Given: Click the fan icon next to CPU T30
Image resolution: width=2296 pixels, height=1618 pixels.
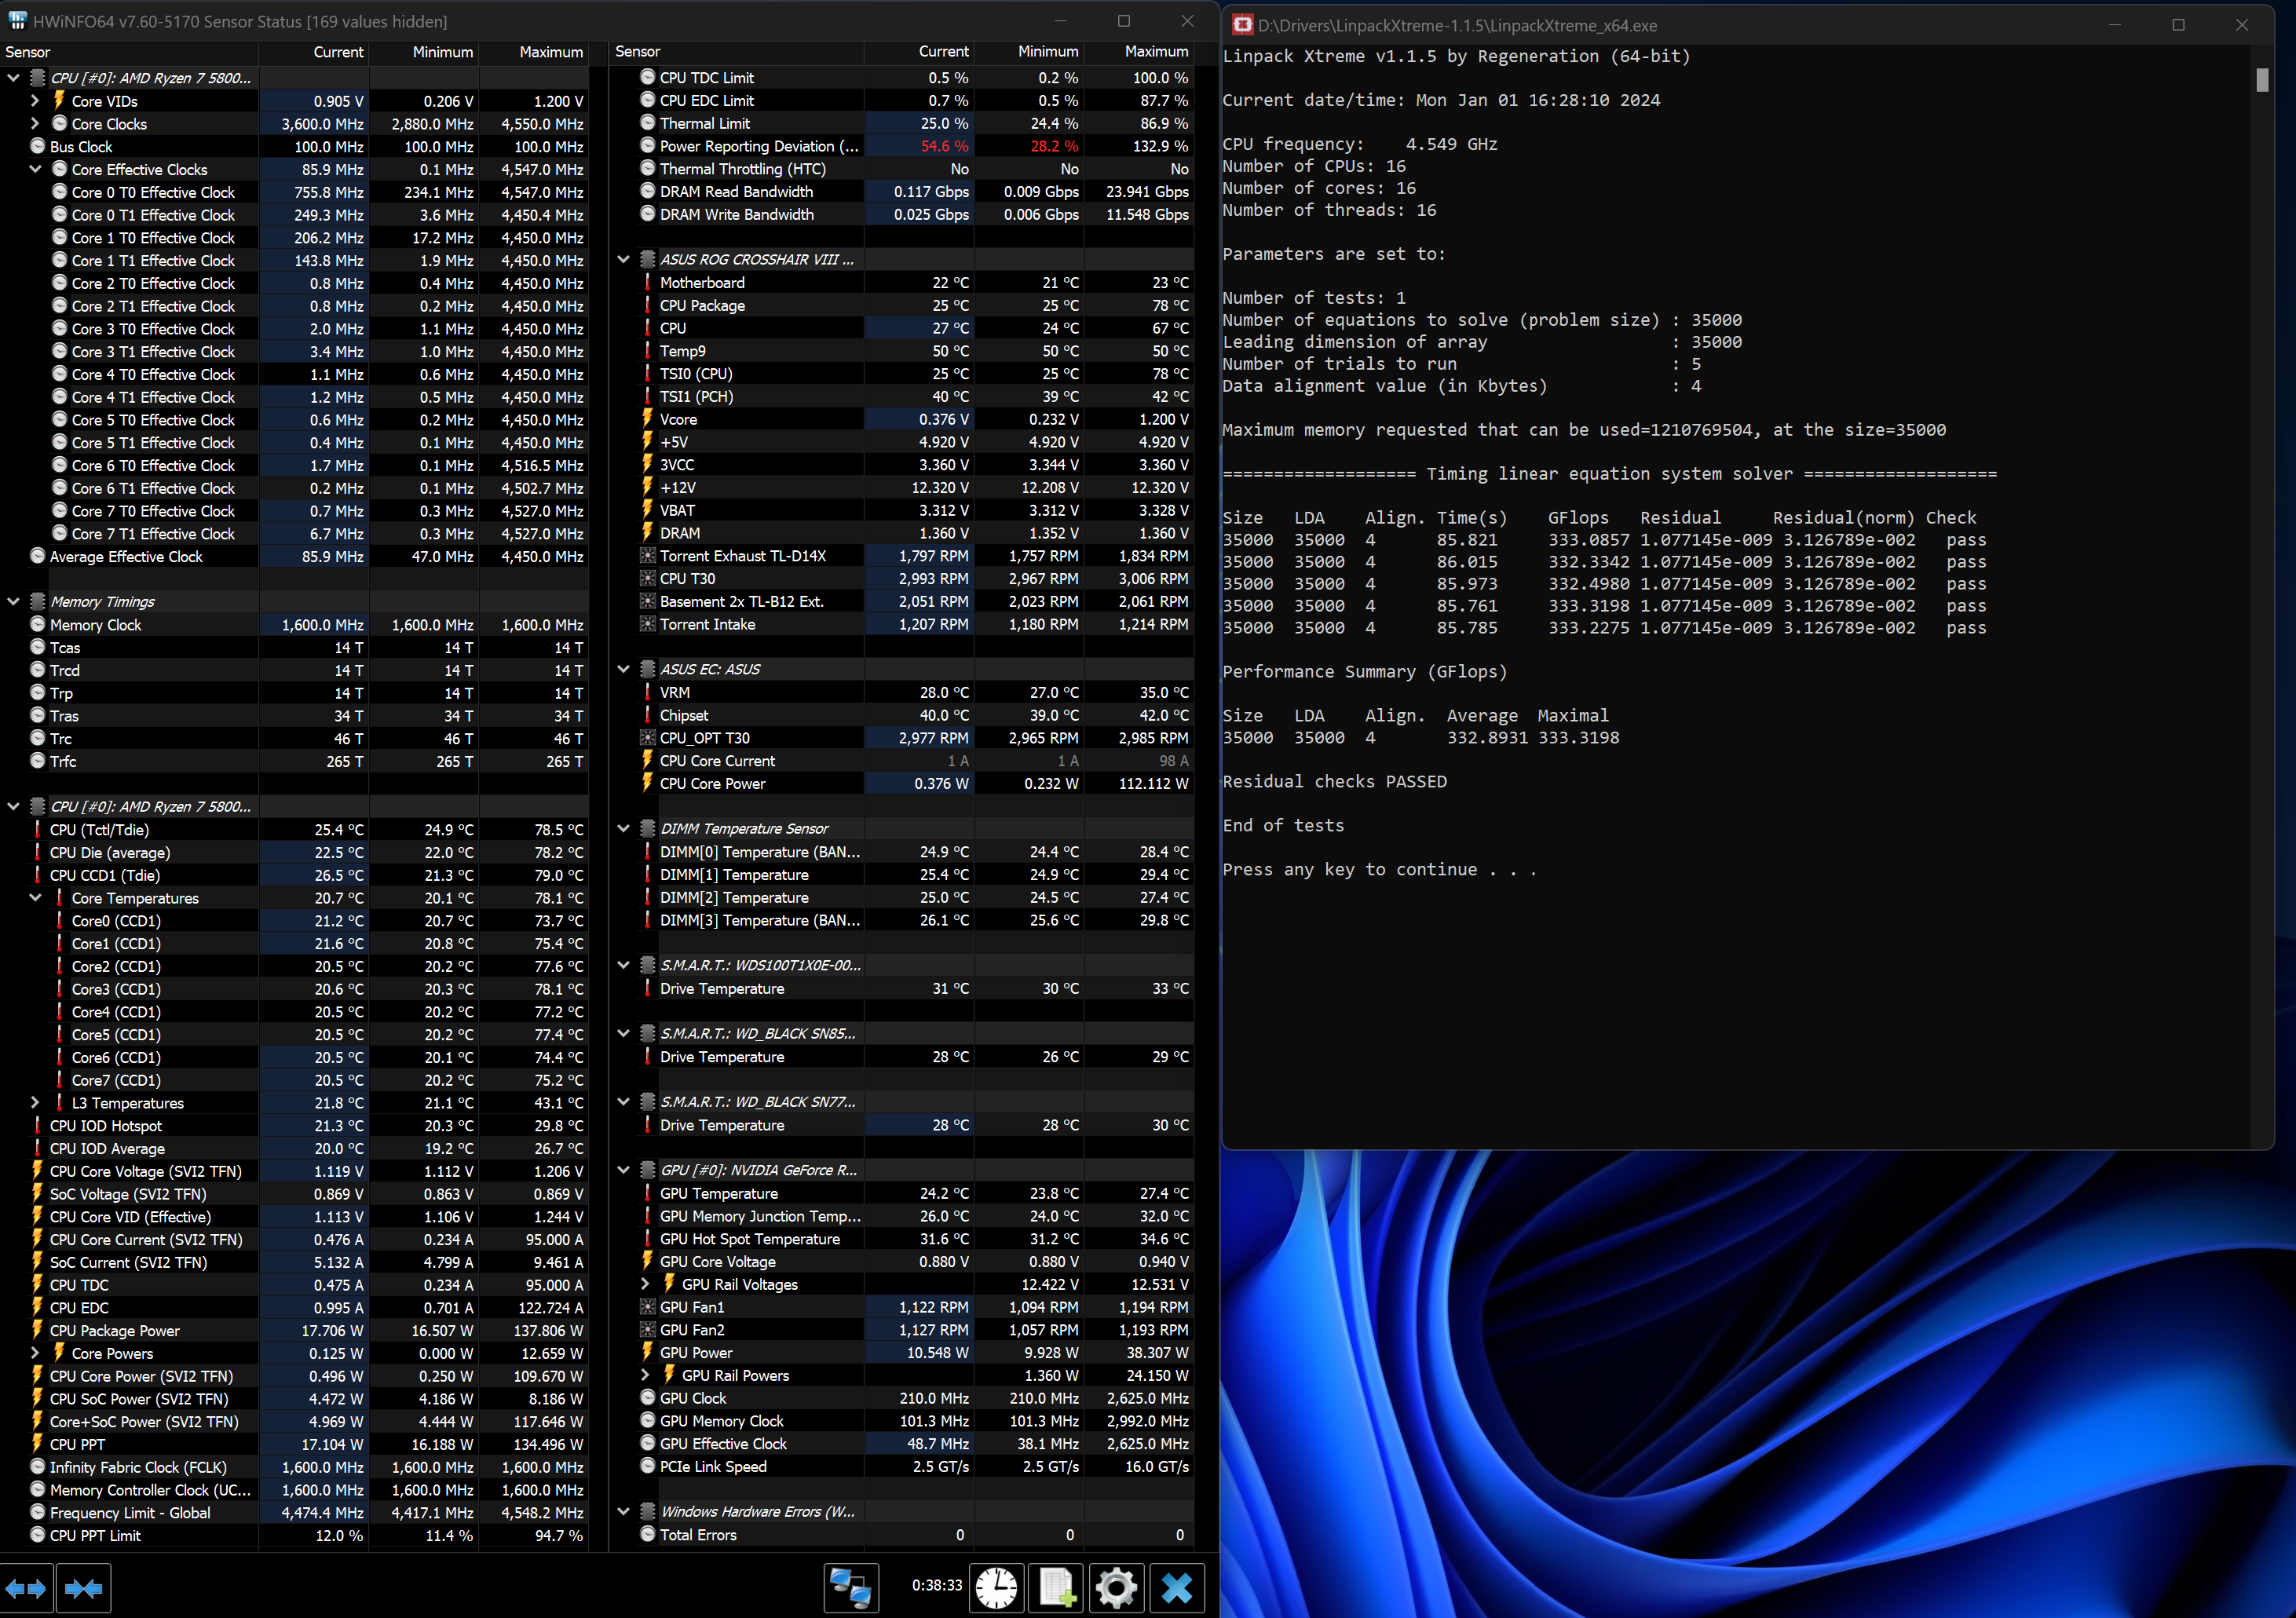Looking at the screenshot, I should (648, 579).
